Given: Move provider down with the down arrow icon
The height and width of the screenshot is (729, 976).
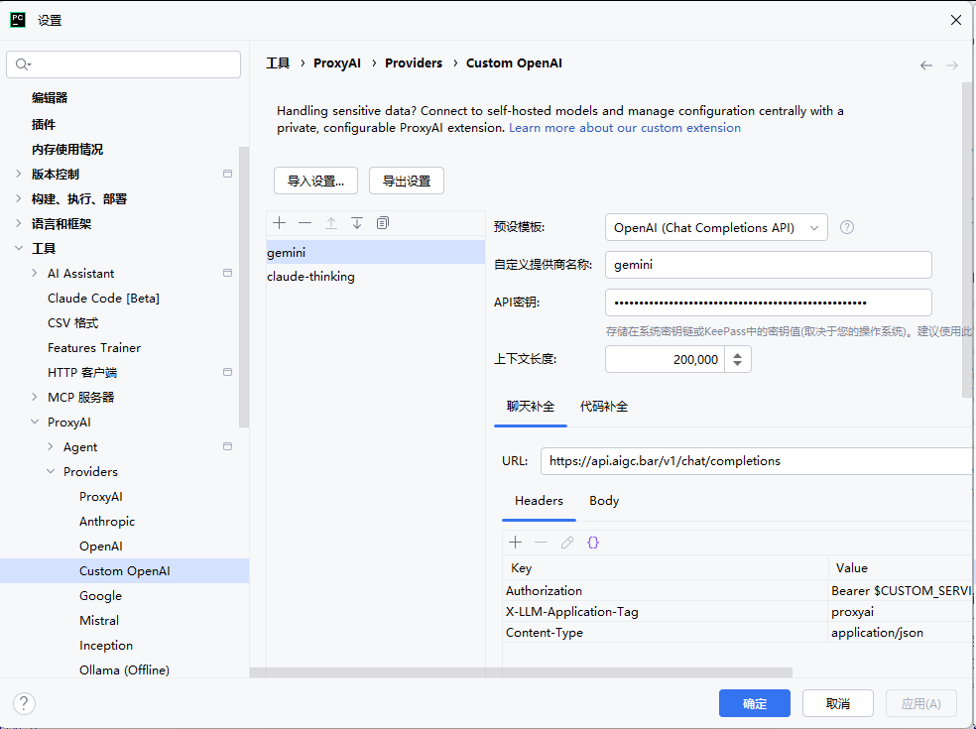Looking at the screenshot, I should click(x=357, y=223).
